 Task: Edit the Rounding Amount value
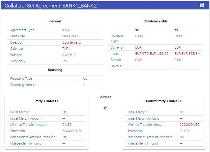point(84,85)
